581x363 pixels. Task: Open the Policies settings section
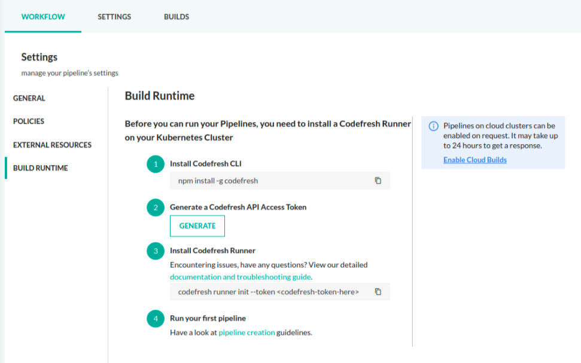tap(29, 121)
